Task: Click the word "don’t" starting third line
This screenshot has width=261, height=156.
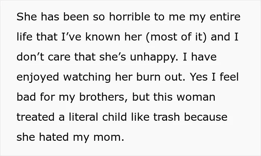Action: point(30,57)
